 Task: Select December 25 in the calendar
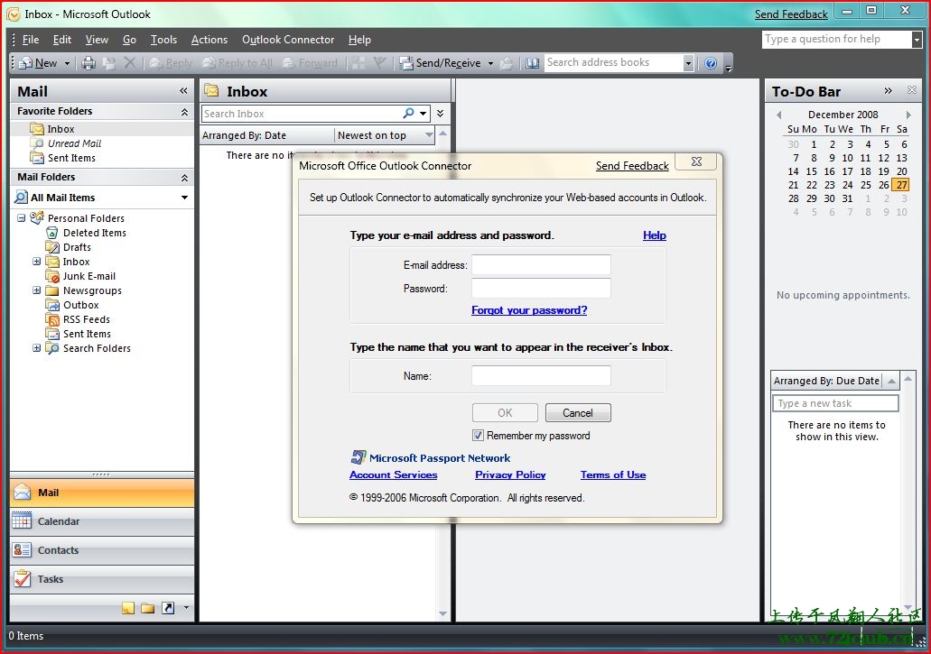[x=866, y=185]
